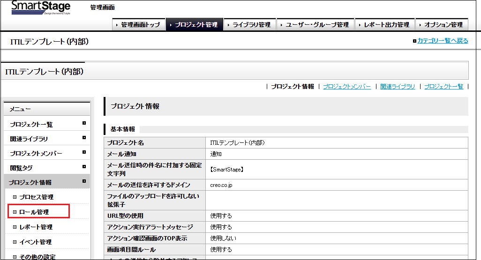Click the メニュー sidebar header
The height and width of the screenshot is (260, 481).
coord(47,109)
